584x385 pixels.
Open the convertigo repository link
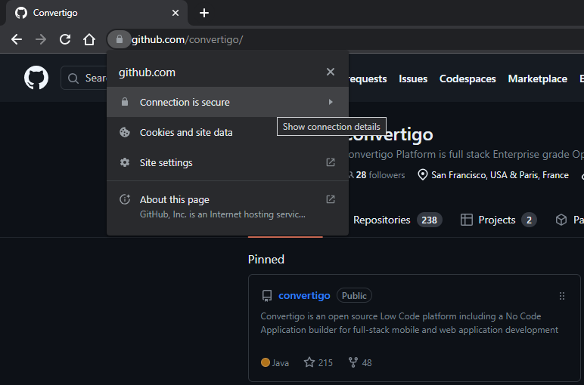304,295
